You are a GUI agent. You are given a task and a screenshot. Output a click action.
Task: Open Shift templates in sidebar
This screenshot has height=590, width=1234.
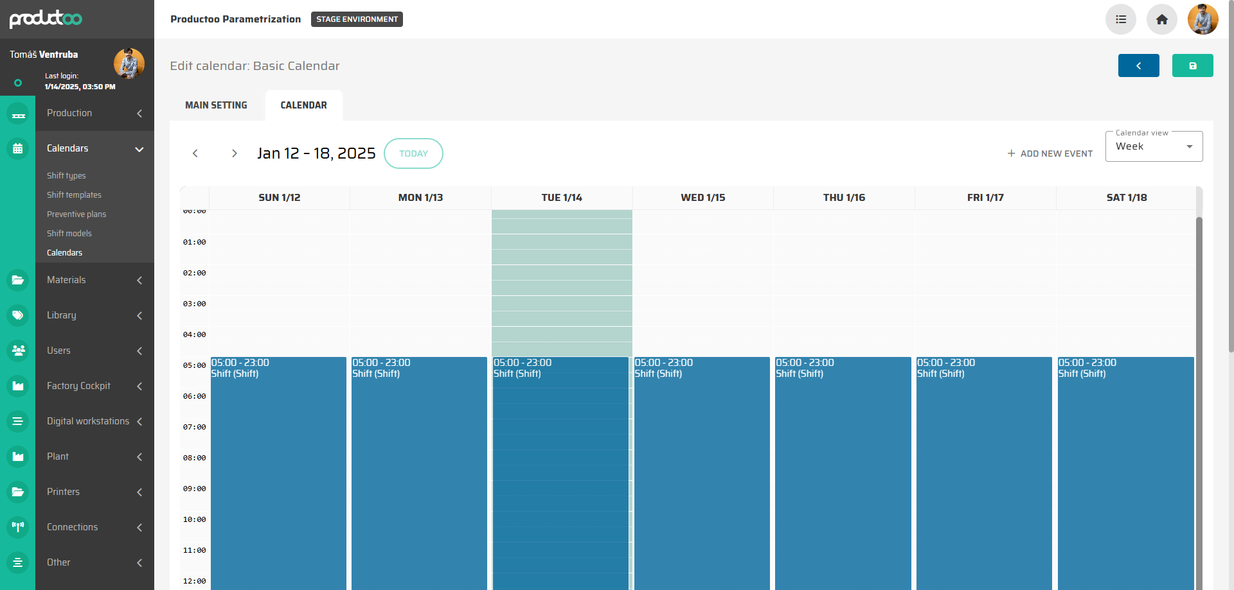[74, 195]
